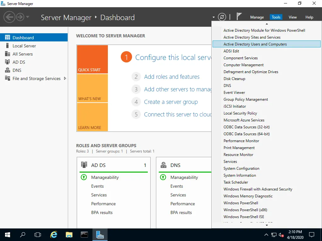Click the taskbar search icon
The width and height of the screenshot is (322, 241).
(23, 235)
